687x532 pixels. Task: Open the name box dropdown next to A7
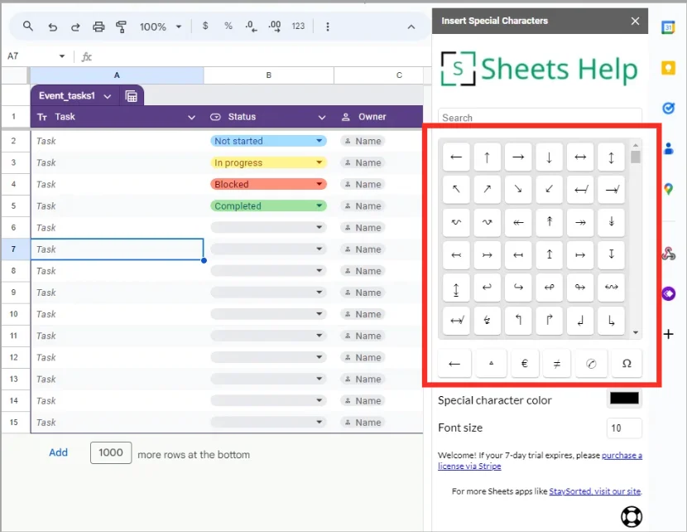click(62, 56)
